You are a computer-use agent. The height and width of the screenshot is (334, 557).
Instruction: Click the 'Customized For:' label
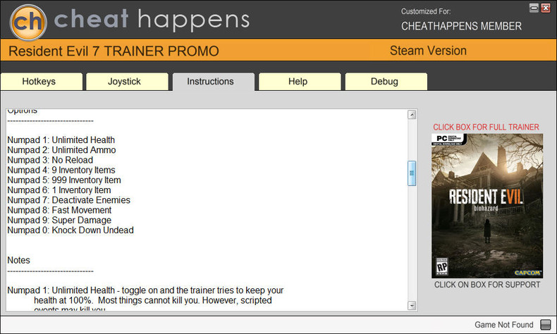coord(426,11)
